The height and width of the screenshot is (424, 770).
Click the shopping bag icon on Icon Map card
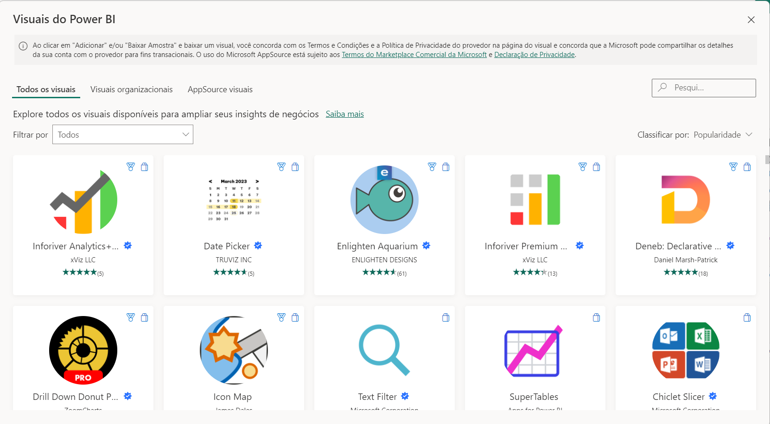(295, 317)
